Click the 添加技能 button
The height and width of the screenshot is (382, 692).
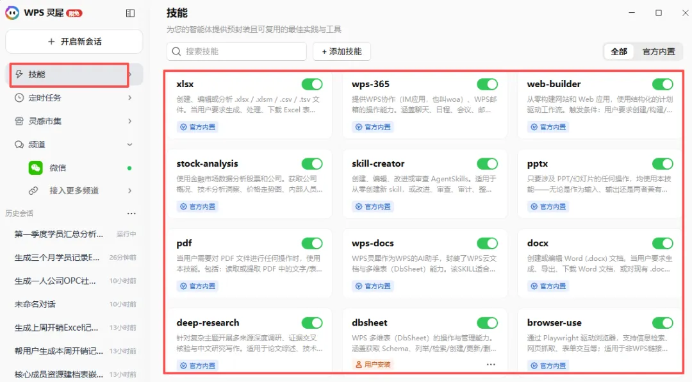(x=342, y=52)
